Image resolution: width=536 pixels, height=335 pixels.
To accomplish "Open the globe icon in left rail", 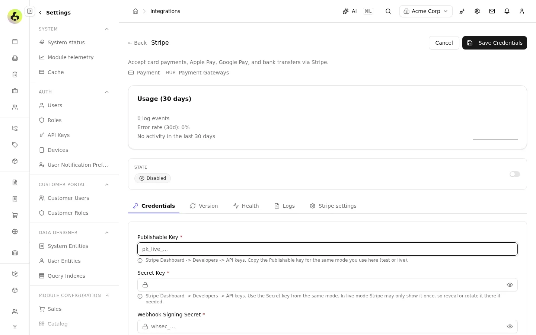I will (x=15, y=232).
